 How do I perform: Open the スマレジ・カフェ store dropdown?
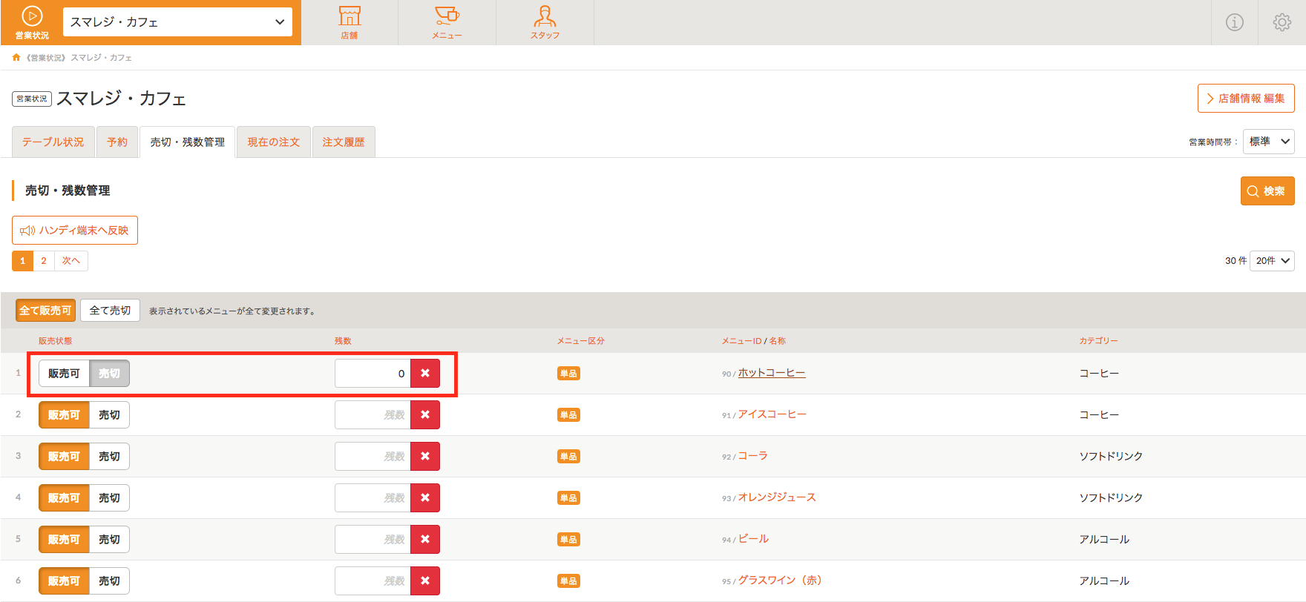click(x=177, y=21)
